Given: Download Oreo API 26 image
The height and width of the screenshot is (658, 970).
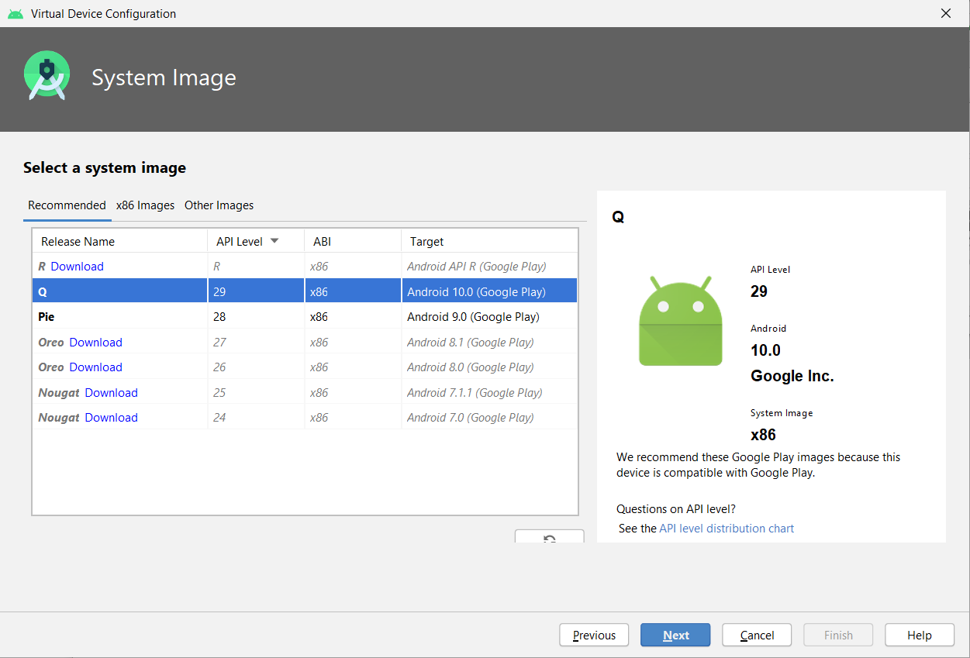Looking at the screenshot, I should click(x=95, y=367).
